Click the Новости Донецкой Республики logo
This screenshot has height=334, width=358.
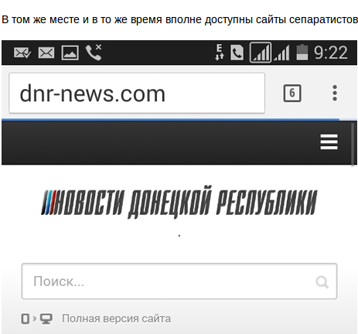(x=179, y=203)
